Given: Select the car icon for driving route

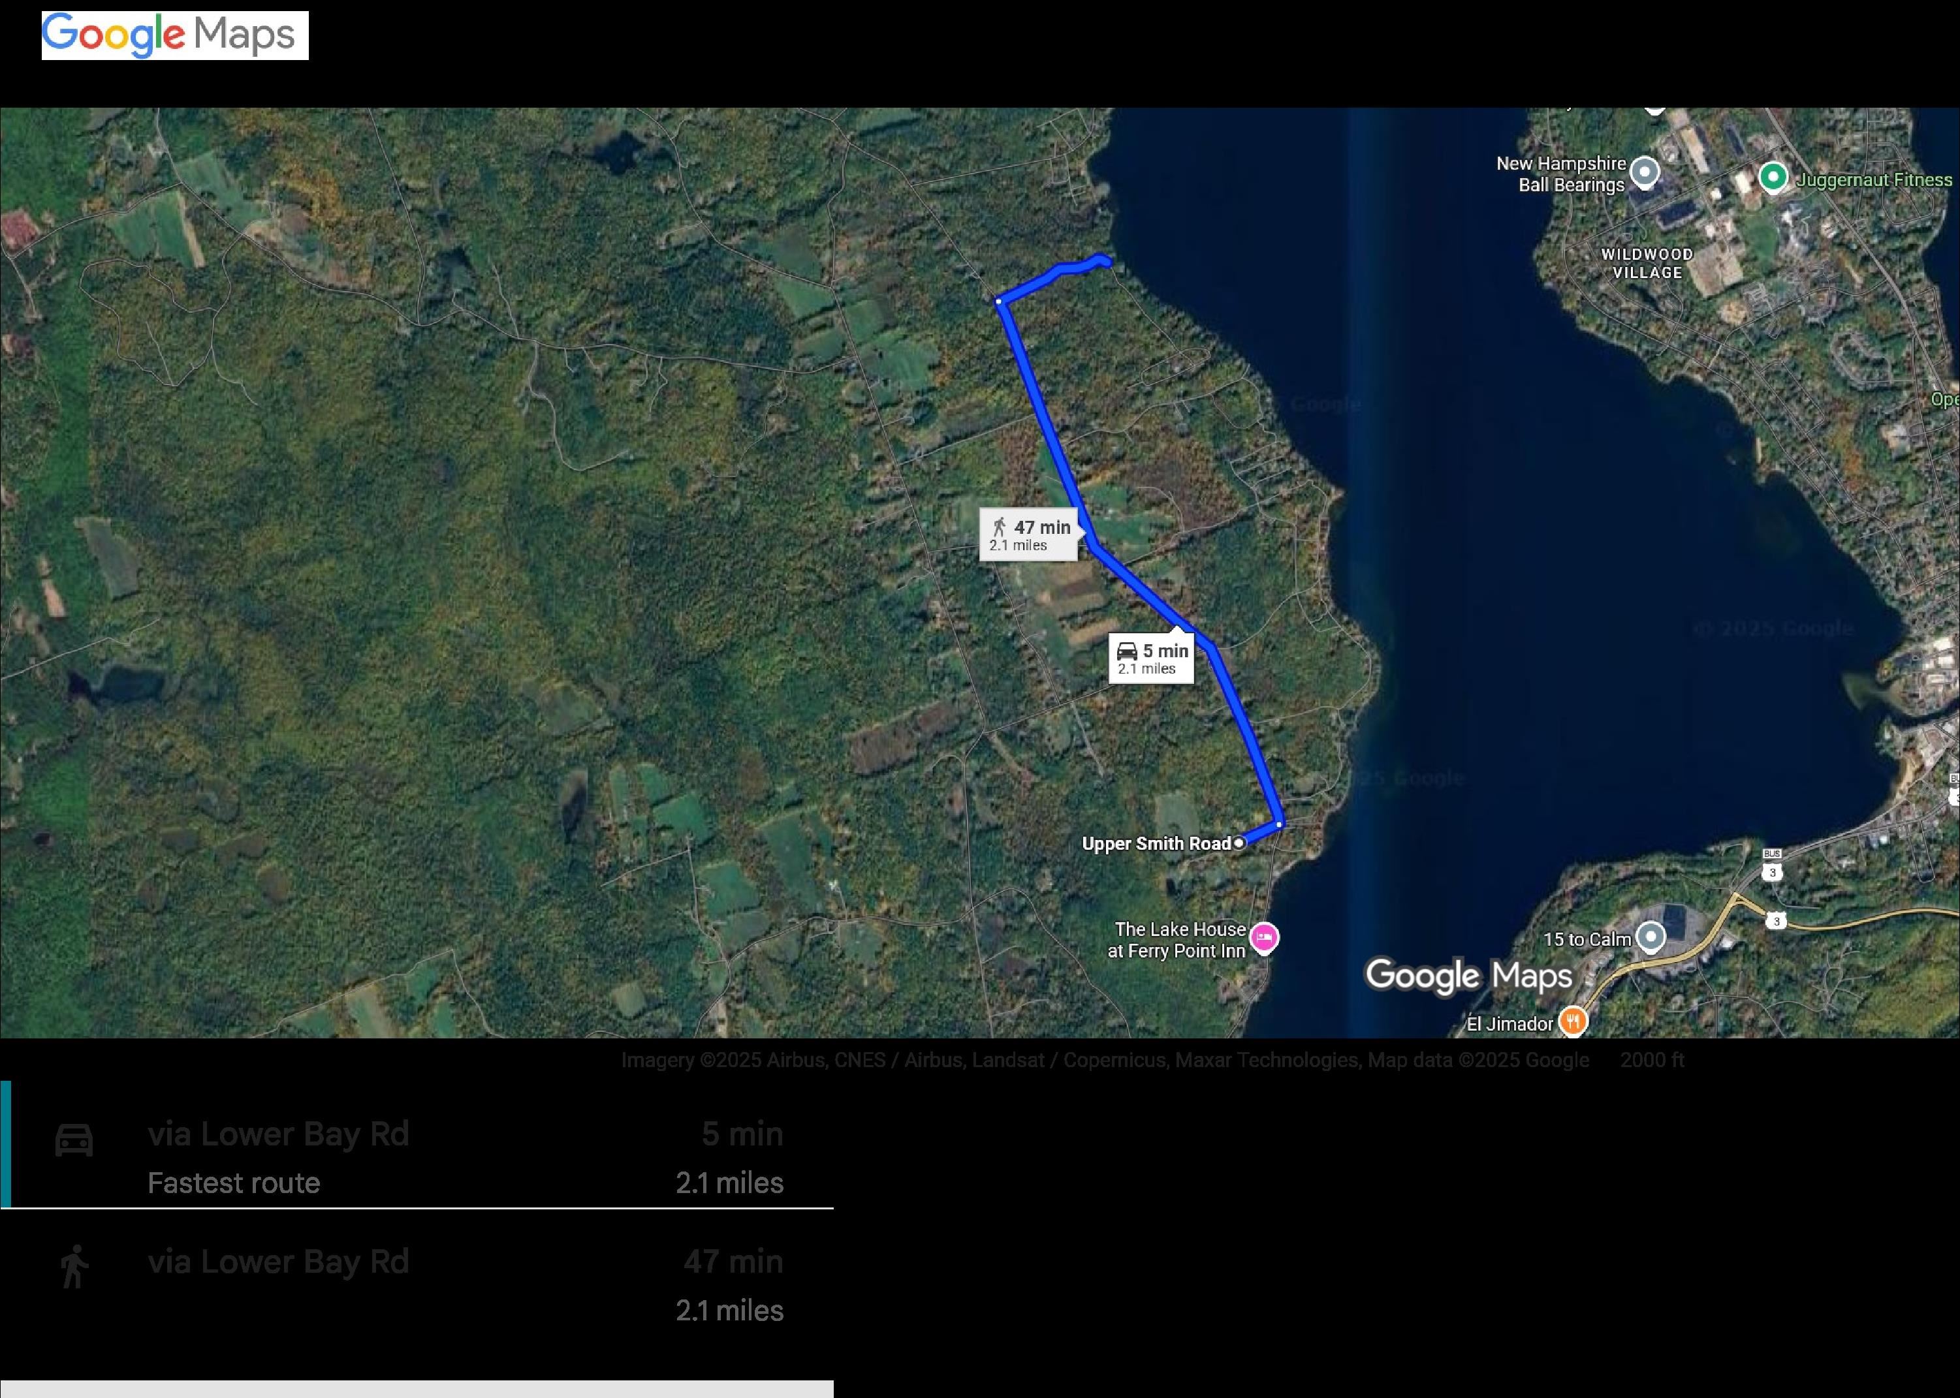Looking at the screenshot, I should pyautogui.click(x=74, y=1140).
